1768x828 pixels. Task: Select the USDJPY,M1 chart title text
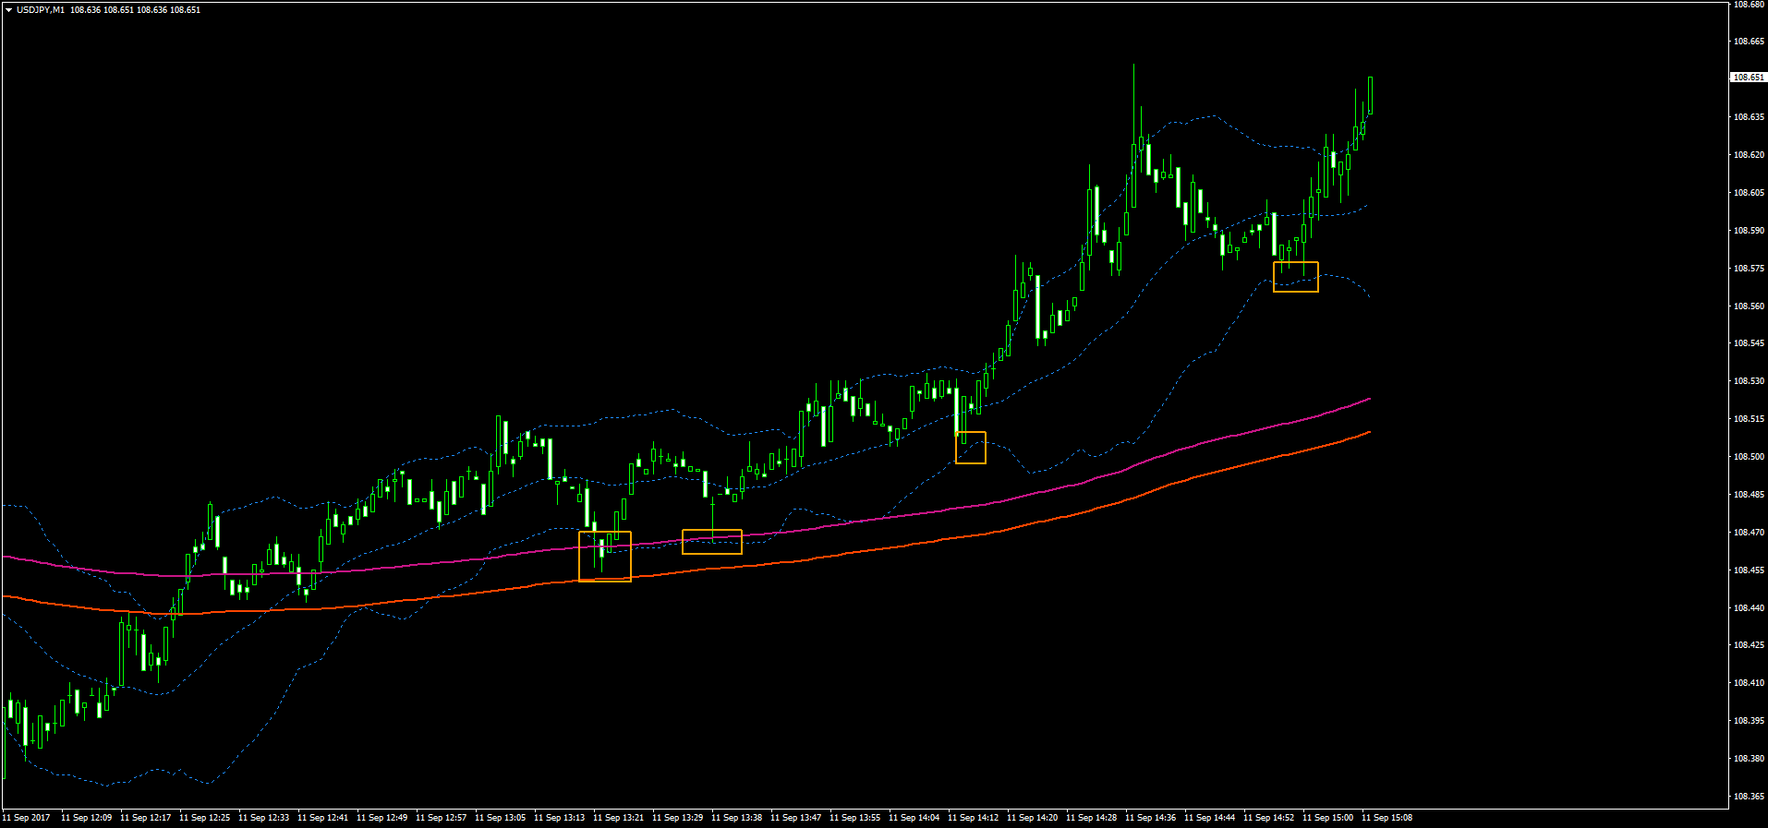41,10
